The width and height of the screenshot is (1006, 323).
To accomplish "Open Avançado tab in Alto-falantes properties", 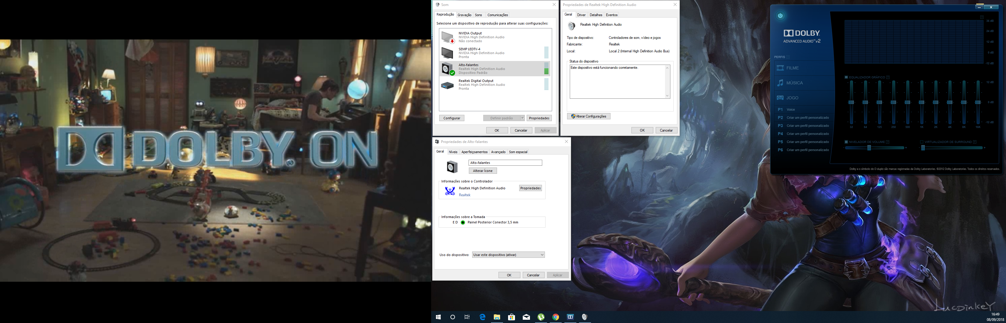I will pyautogui.click(x=498, y=152).
